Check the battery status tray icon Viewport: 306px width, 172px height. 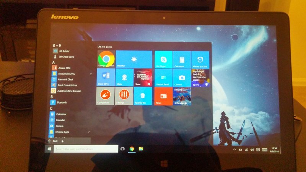pos(241,150)
